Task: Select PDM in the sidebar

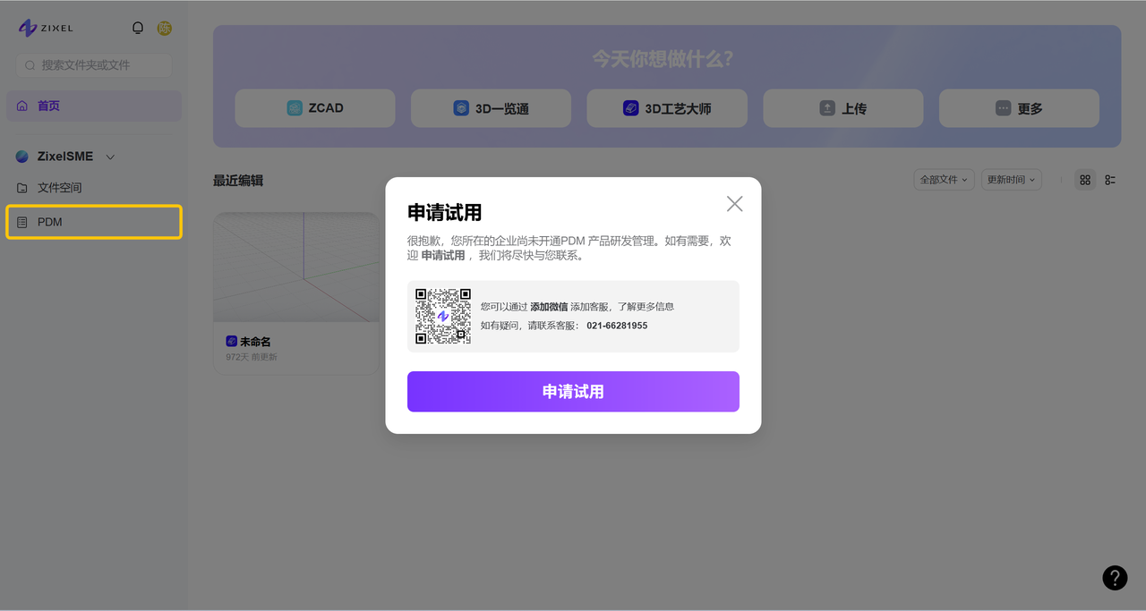Action: click(94, 222)
